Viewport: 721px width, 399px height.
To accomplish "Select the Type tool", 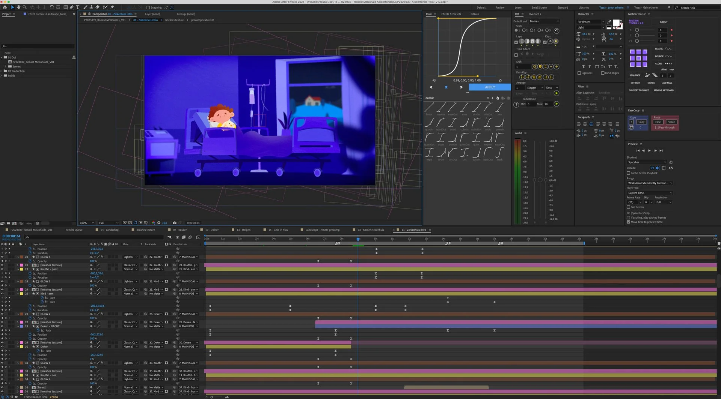I will 78,7.
